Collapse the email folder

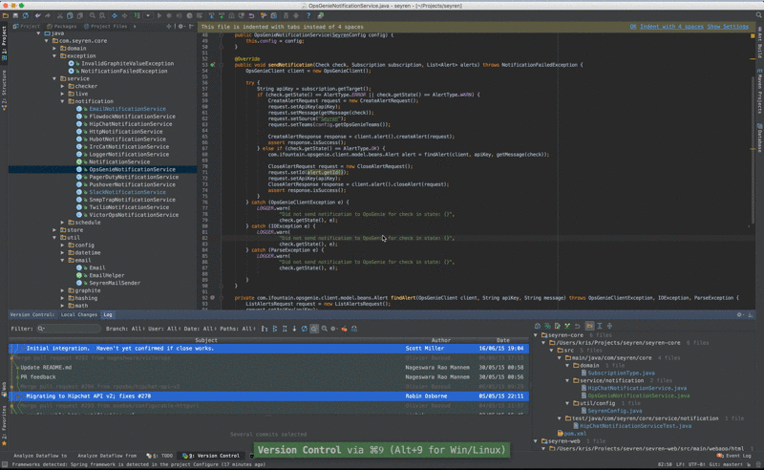click(62, 261)
